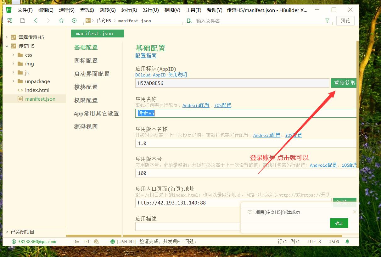The image size is (381, 257).
Task: Open the terminal icon in status bar
Action: [x=87, y=242]
